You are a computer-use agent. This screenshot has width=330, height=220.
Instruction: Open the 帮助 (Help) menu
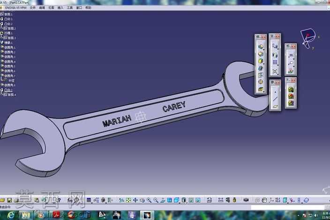89,8
